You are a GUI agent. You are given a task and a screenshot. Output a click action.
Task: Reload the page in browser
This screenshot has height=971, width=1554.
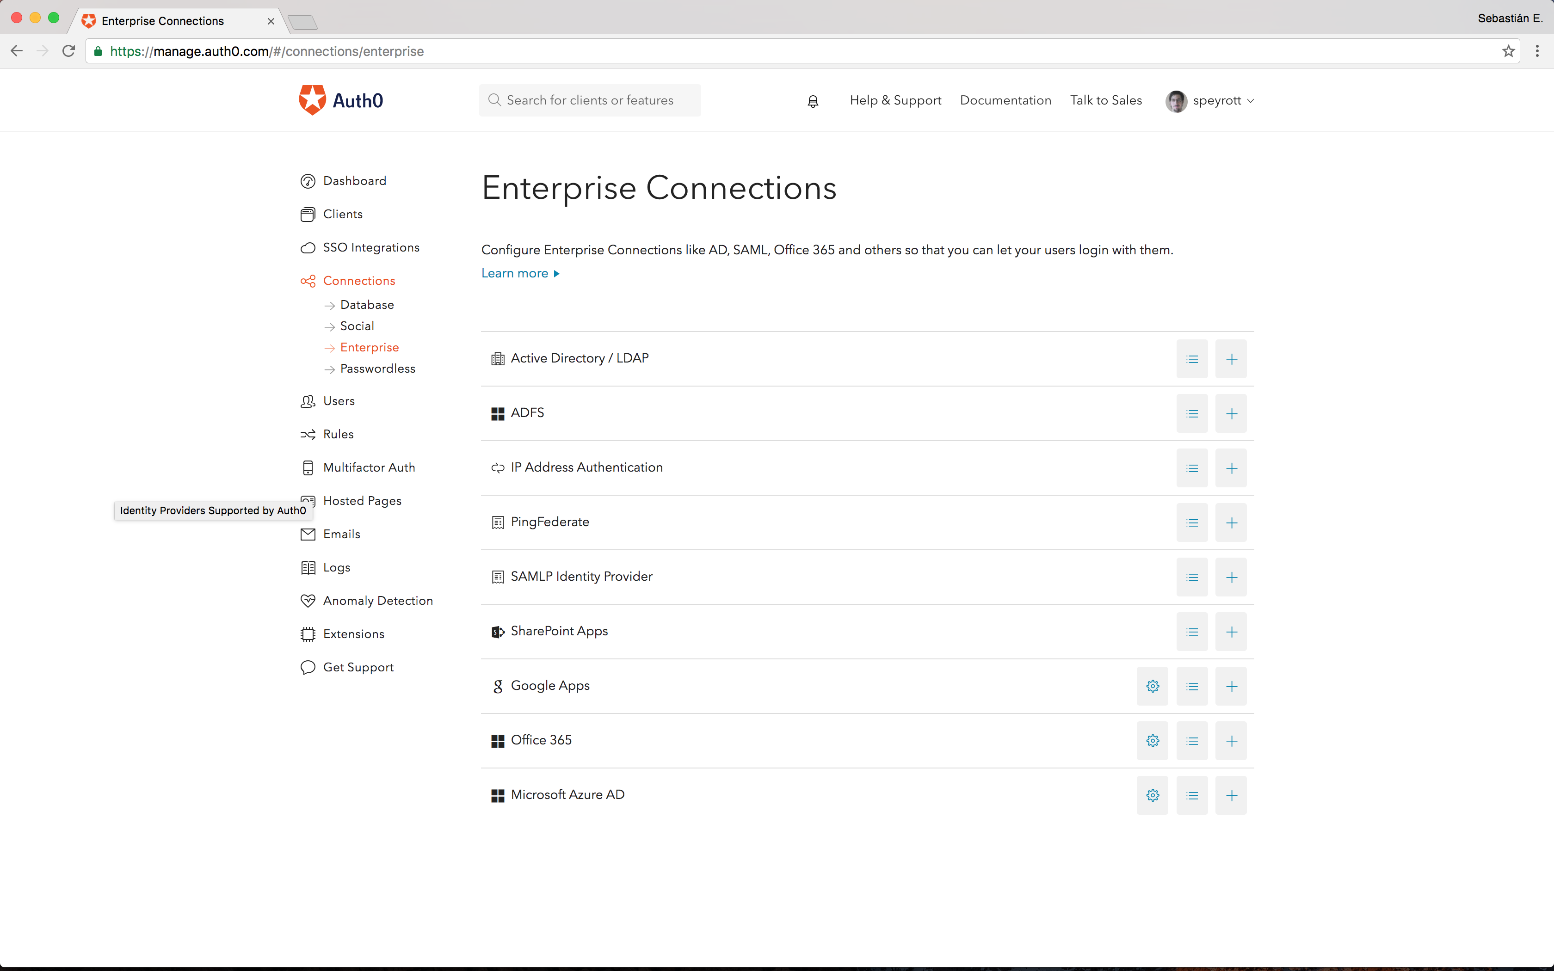point(69,51)
